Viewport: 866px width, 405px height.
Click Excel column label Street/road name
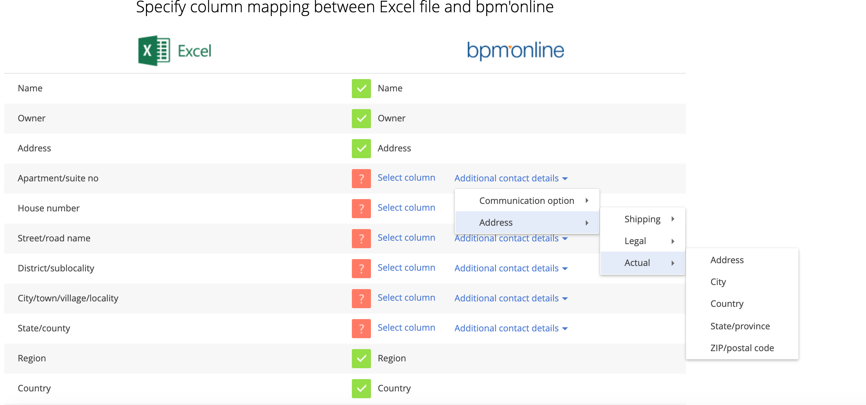[x=54, y=238]
